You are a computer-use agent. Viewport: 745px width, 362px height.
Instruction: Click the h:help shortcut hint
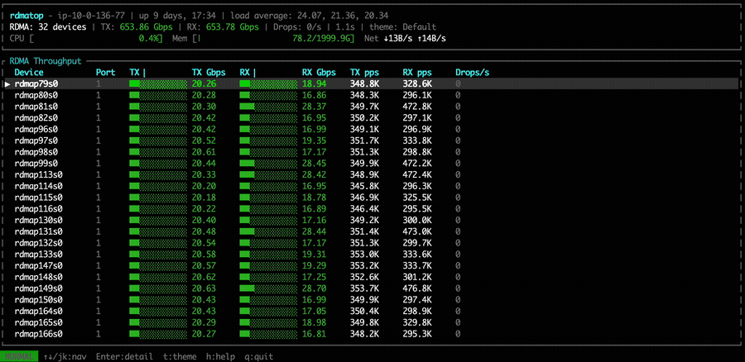point(220,357)
